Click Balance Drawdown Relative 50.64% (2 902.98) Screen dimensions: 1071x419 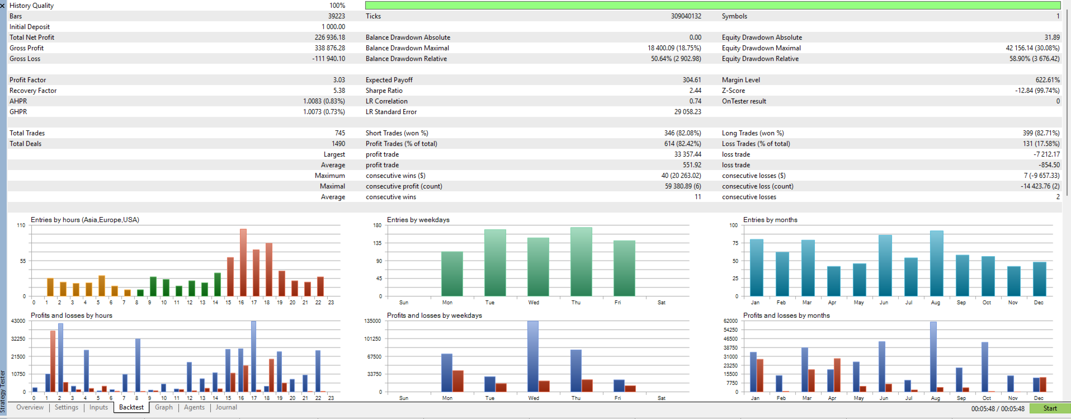[676, 59]
